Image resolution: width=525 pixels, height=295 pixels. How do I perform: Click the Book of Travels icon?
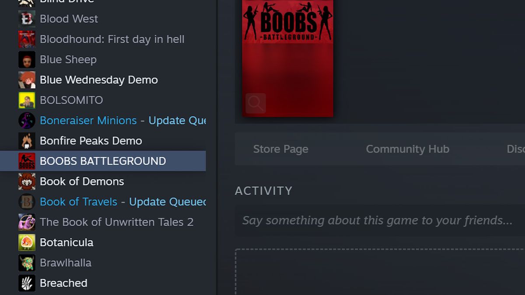tap(27, 202)
